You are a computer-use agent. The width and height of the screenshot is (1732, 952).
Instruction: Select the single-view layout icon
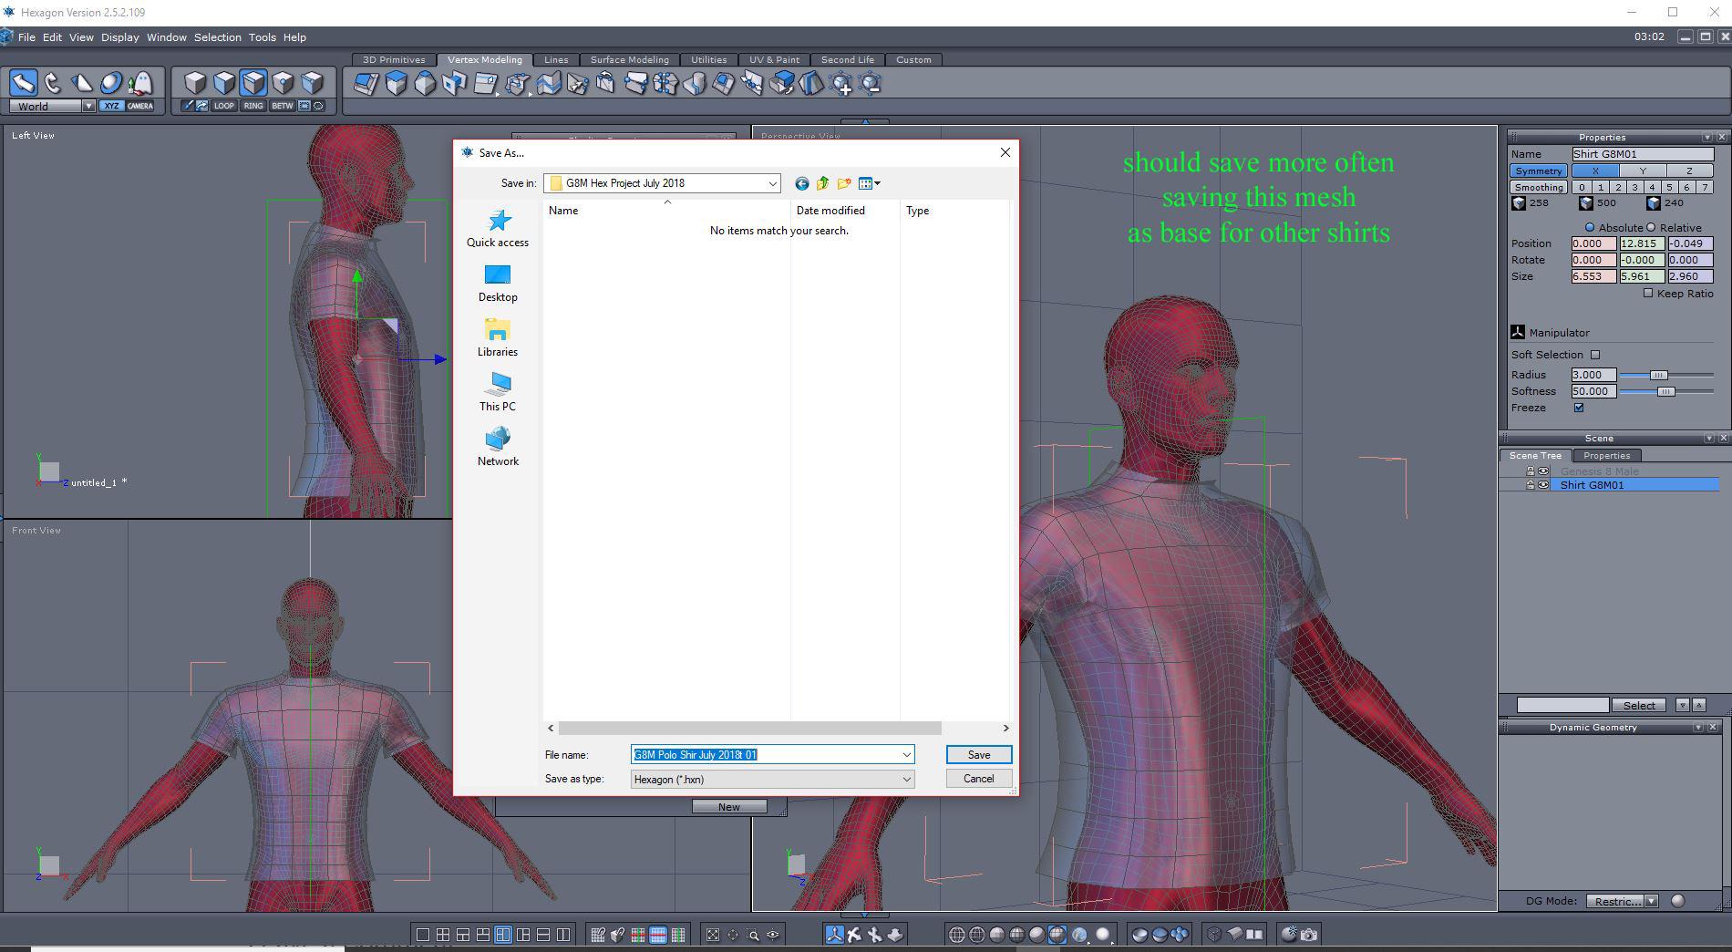423,935
